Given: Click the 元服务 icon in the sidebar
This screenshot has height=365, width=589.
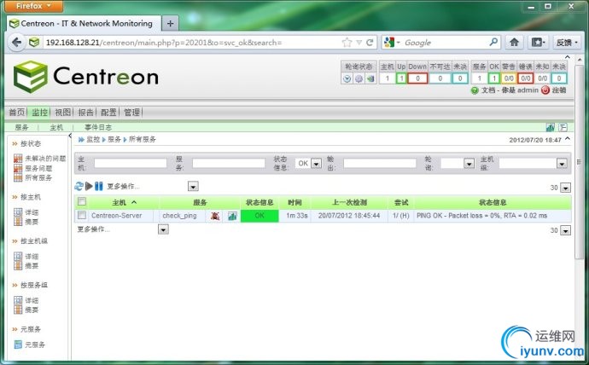Looking at the screenshot, I should coord(18,345).
